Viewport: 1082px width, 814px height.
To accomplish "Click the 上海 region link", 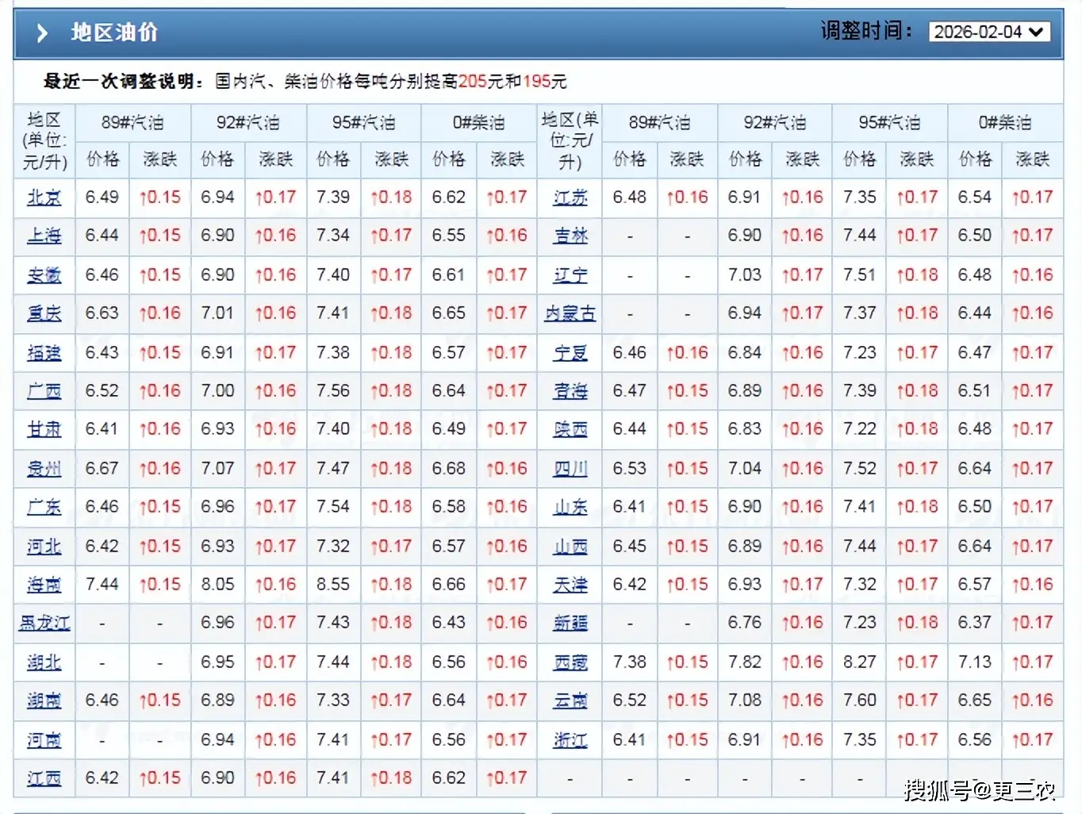I will point(43,235).
